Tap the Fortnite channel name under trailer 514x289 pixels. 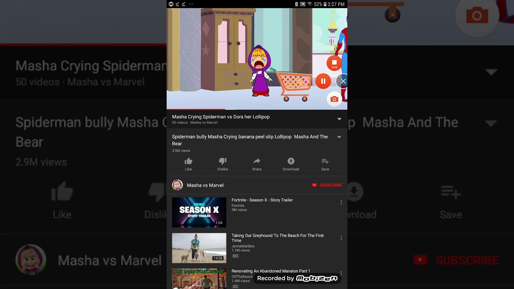point(238,206)
